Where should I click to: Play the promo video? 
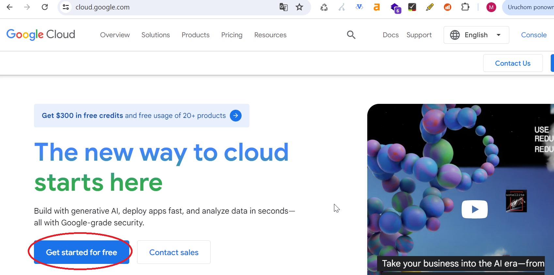tap(474, 209)
